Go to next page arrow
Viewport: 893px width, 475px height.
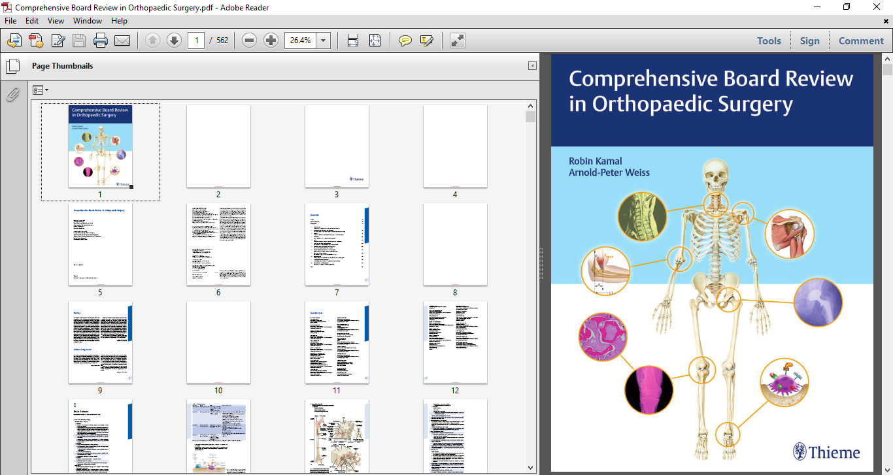[174, 41]
